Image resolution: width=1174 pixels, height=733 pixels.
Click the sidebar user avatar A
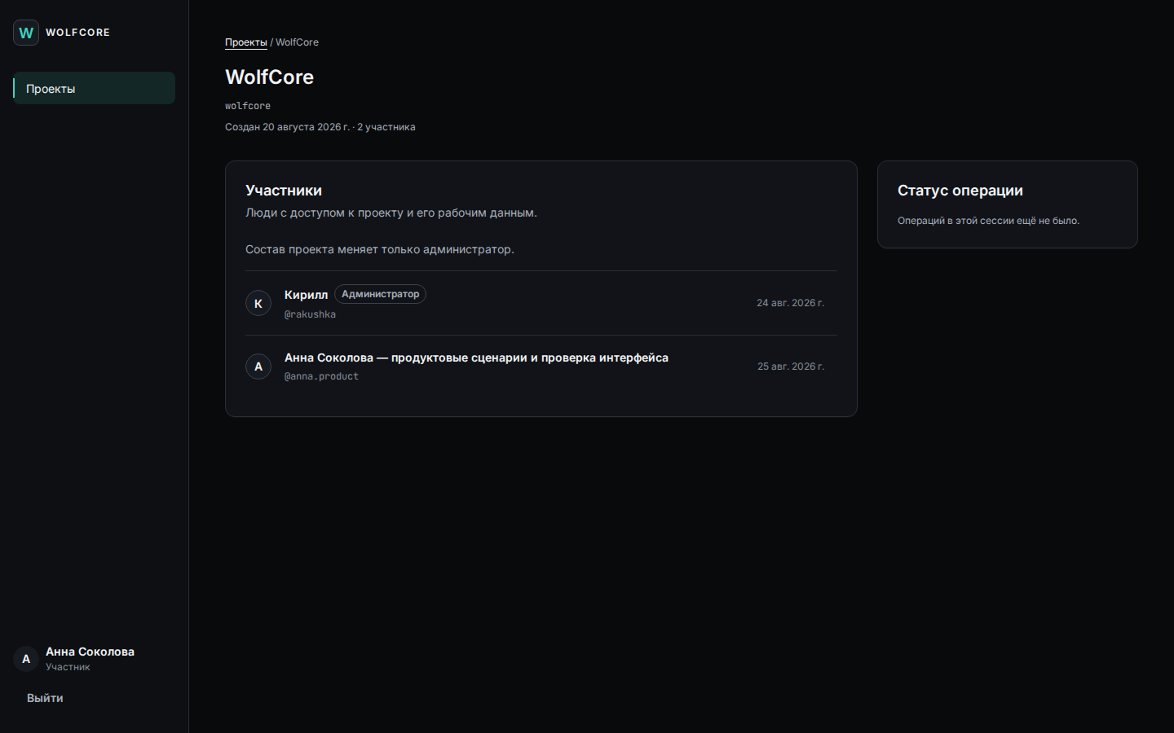pos(26,659)
